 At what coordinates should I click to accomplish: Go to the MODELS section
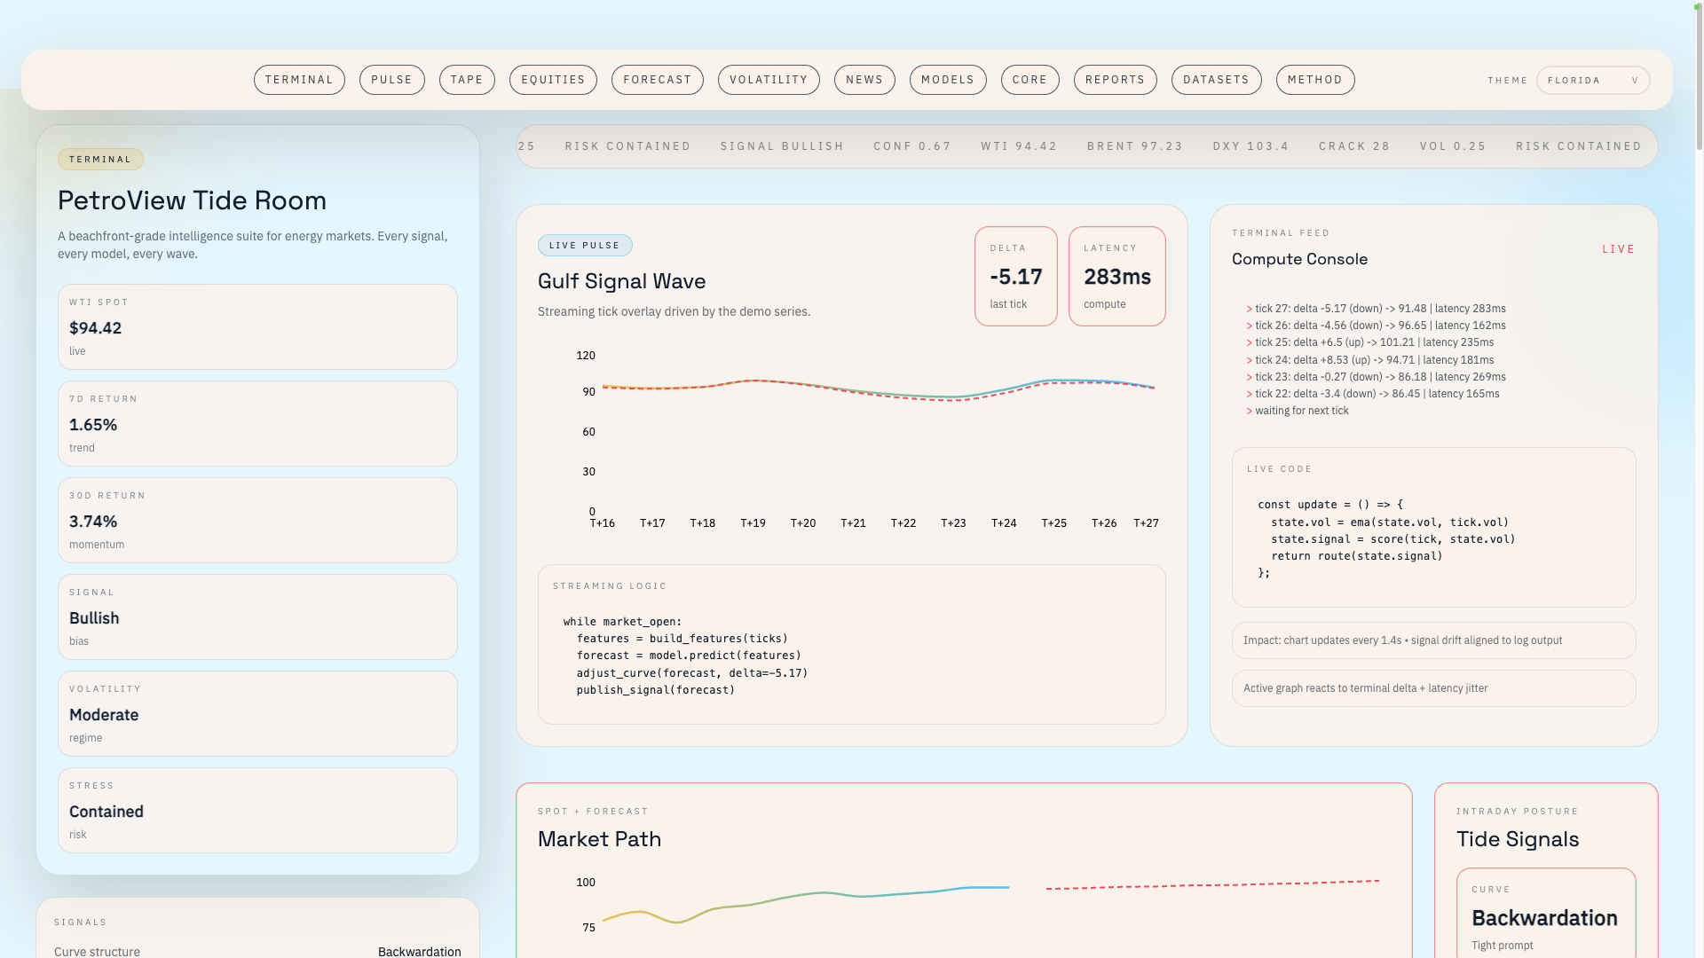point(948,80)
